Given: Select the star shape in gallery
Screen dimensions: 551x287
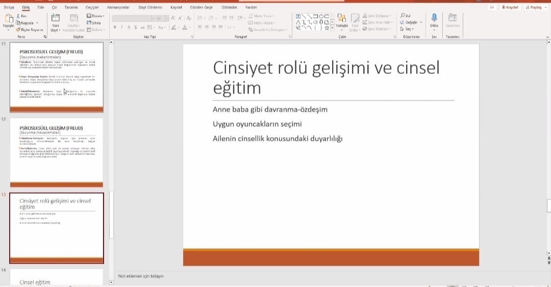Looking at the screenshot, I should pyautogui.click(x=327, y=28).
